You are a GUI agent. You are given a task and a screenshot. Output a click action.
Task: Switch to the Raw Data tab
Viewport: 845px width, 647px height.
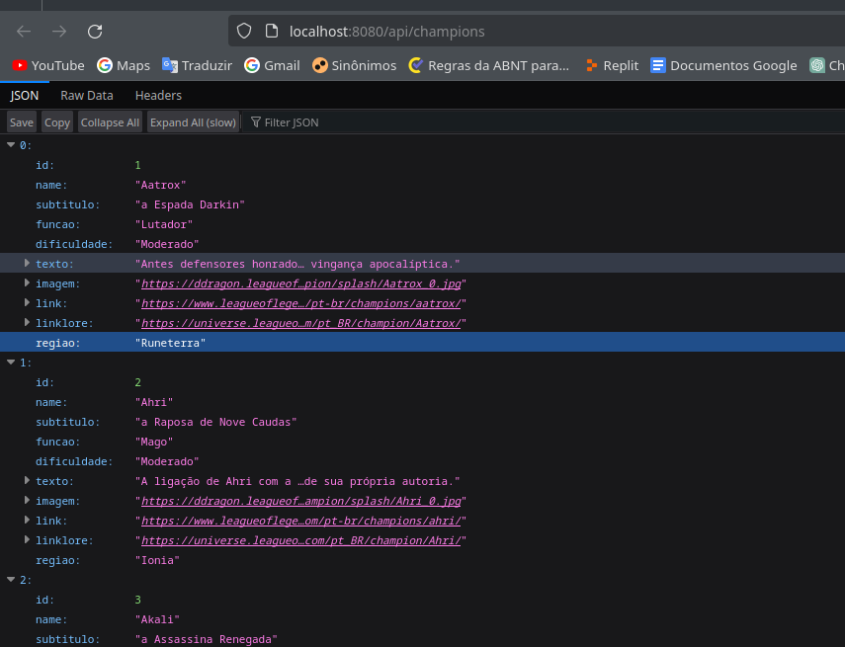click(x=86, y=95)
